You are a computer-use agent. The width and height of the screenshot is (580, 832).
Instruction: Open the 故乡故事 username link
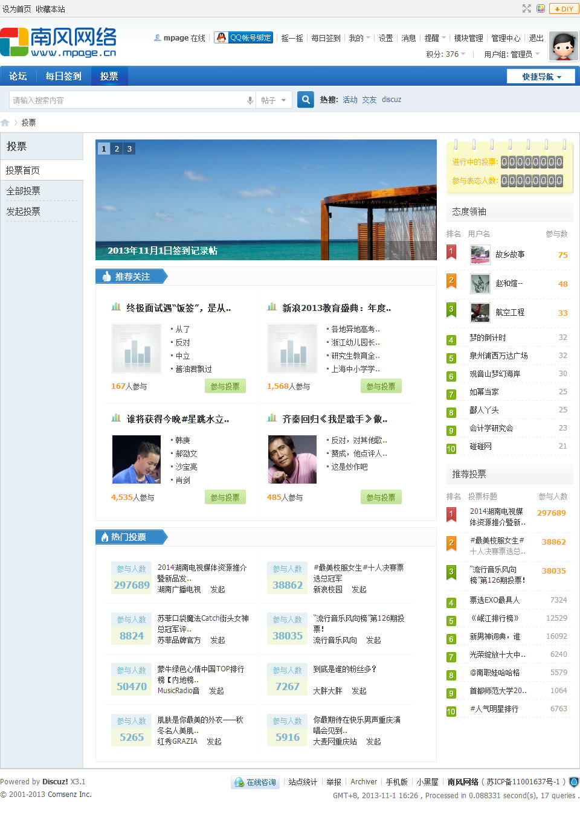point(510,255)
